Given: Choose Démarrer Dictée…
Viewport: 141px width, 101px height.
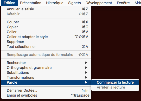Looking at the screenshot, I should (x=46, y=90).
